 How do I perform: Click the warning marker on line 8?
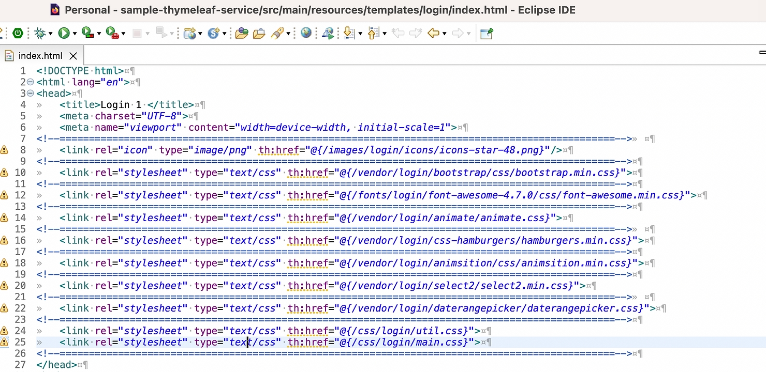[4, 150]
